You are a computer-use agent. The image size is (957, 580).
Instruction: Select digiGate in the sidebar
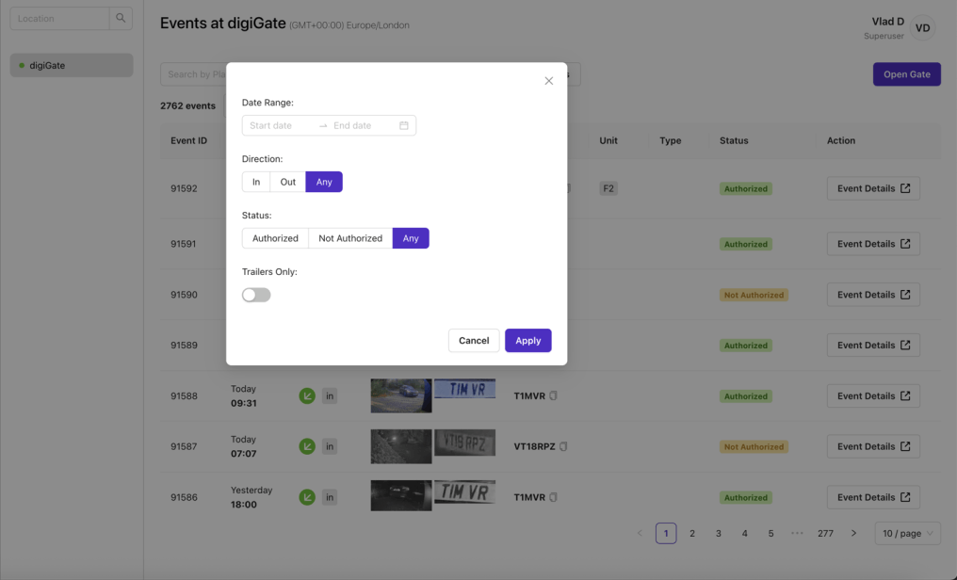(x=72, y=66)
